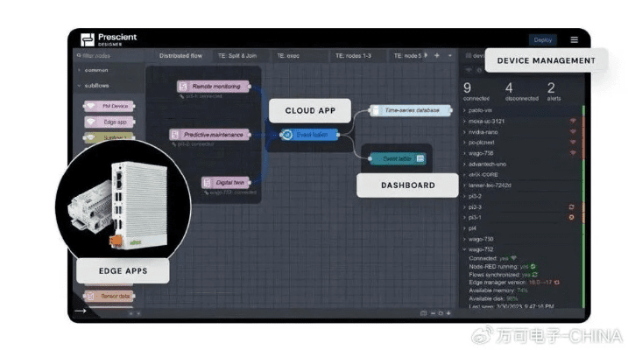Click the disconnected wifi icon for moxa-uc-3121

[573, 121]
